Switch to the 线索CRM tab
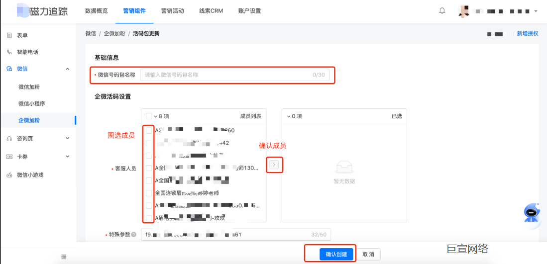Viewport: 547px width, 264px height. 211,11
